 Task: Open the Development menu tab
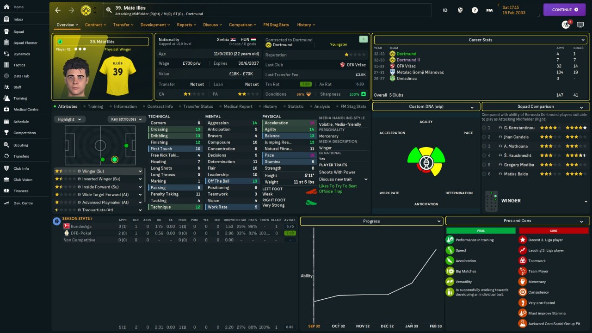coord(155,25)
